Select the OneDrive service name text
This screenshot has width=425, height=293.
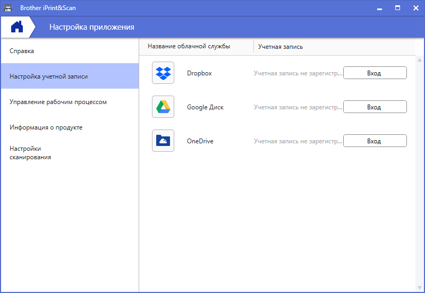[x=200, y=141]
